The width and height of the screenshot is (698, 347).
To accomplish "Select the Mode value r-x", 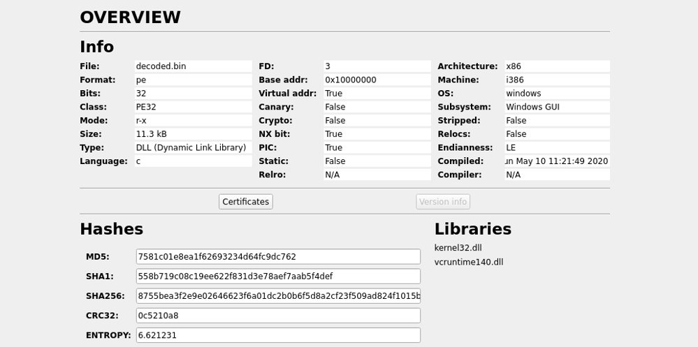I will coord(192,121).
